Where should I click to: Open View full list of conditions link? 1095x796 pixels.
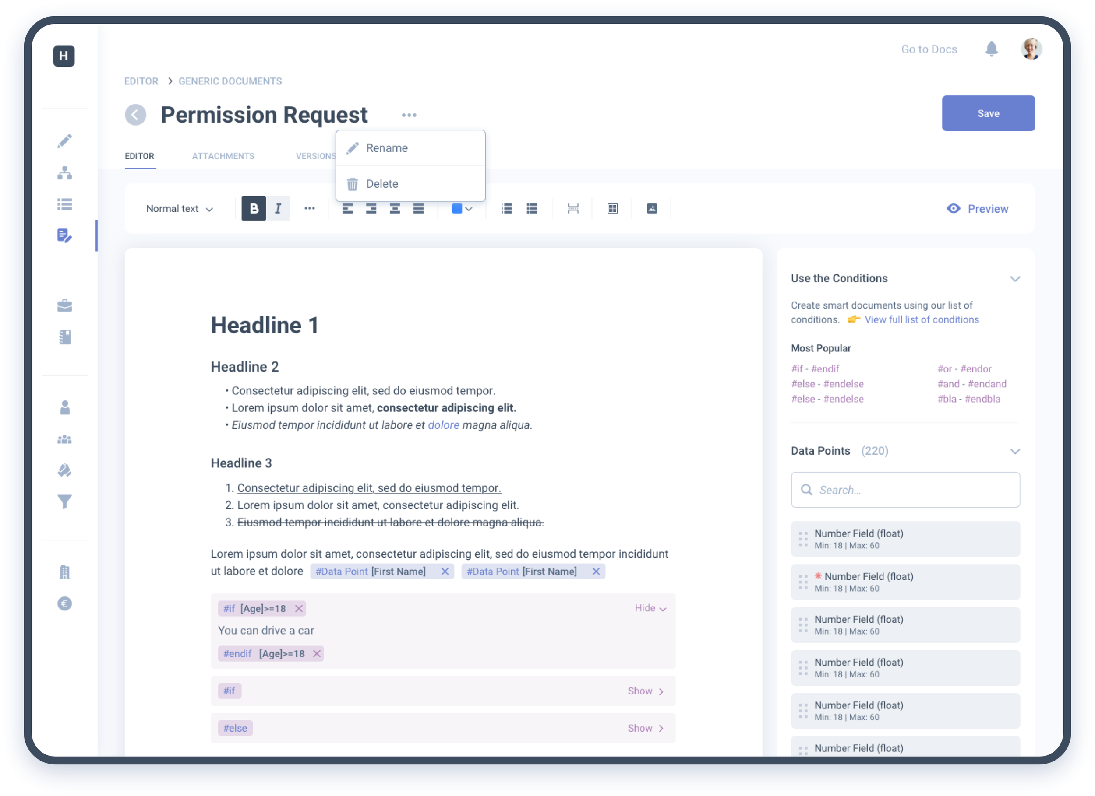(921, 319)
